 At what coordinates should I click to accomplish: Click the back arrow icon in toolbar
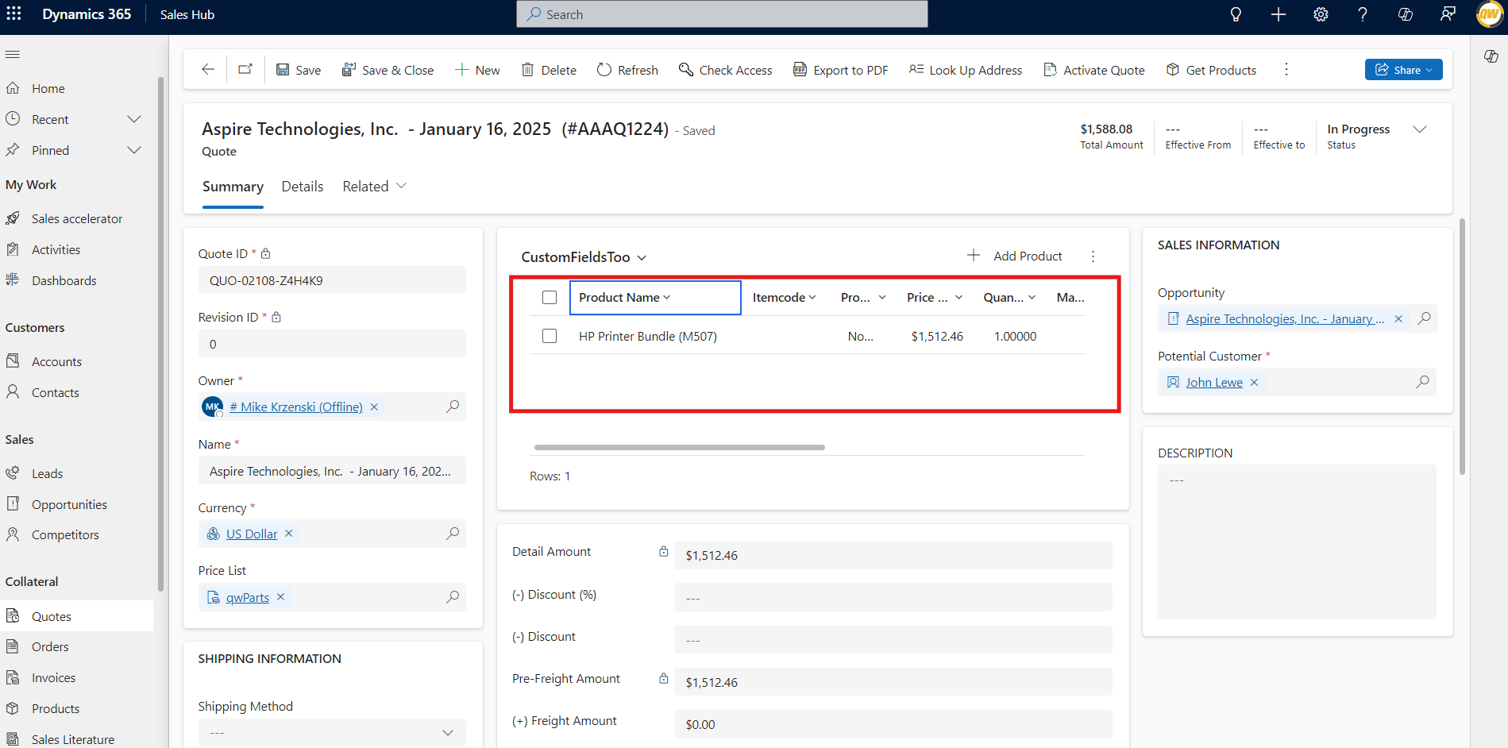click(208, 70)
